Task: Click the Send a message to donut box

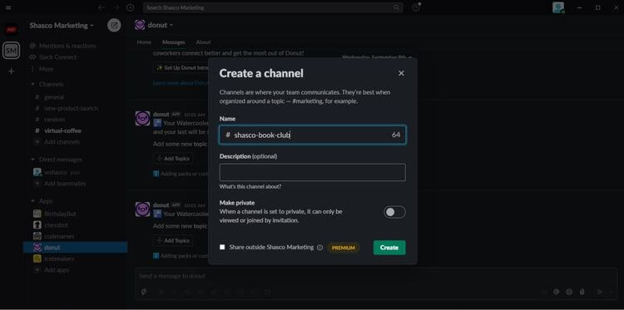Action: tap(376, 276)
